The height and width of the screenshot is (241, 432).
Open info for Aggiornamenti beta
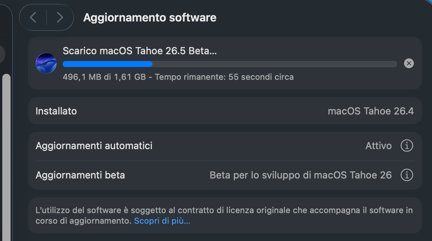pos(406,175)
